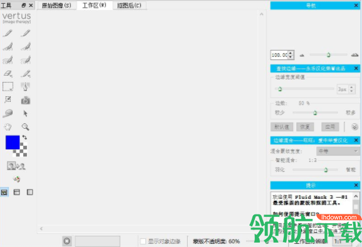Expand advanced options with double-chevron button
This screenshot has height=247, width=362.
click(354, 127)
